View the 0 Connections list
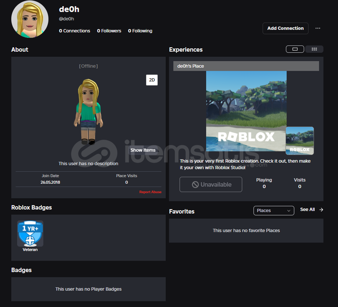The height and width of the screenshot is (307, 338). click(x=75, y=31)
